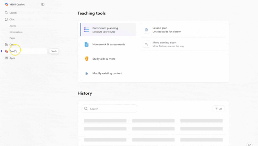Open Agents under Chat

tap(13, 26)
